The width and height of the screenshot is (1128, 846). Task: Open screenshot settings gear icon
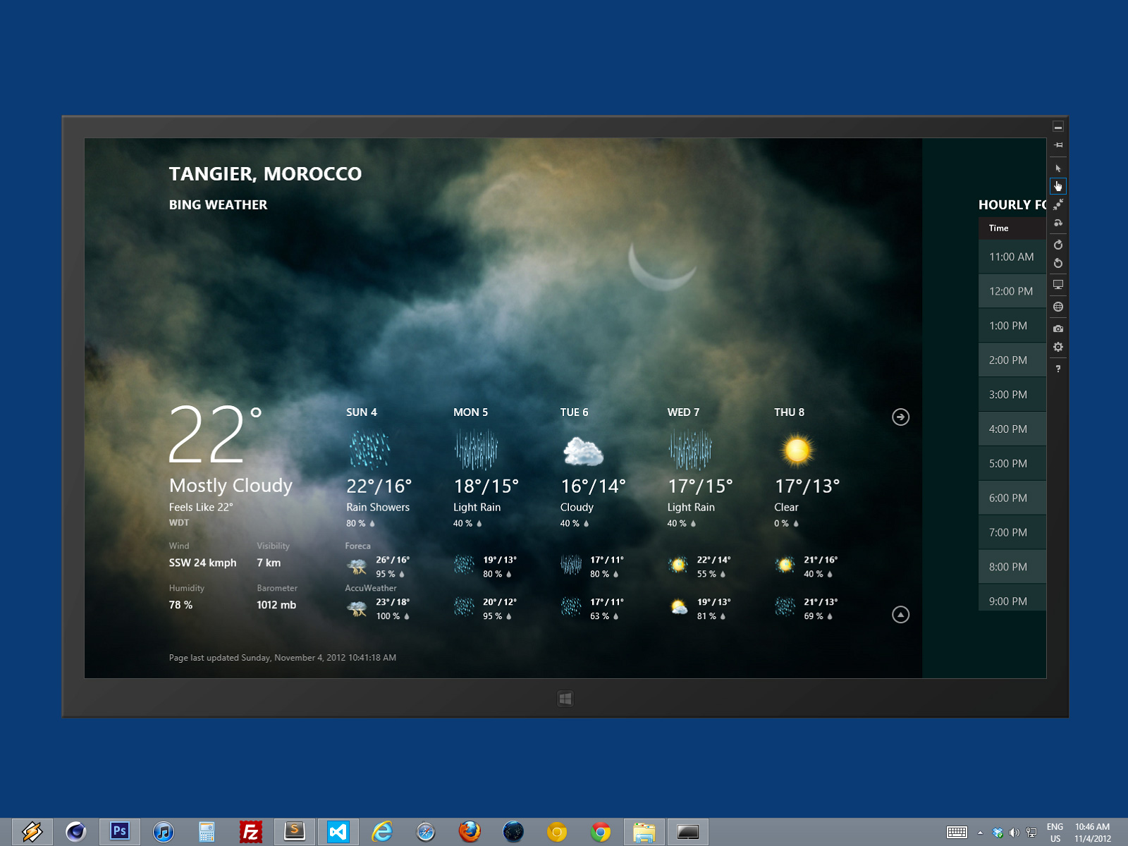pos(1058,347)
